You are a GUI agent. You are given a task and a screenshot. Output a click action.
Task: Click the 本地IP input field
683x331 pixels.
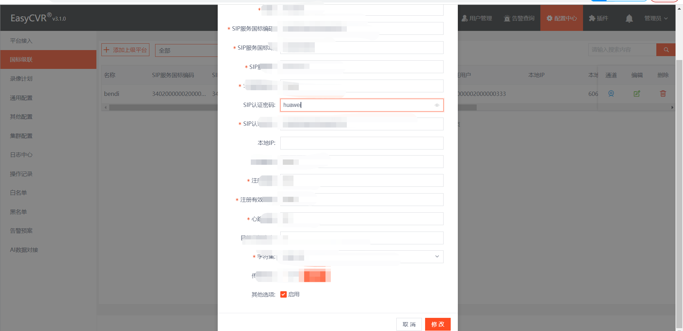[x=362, y=143]
